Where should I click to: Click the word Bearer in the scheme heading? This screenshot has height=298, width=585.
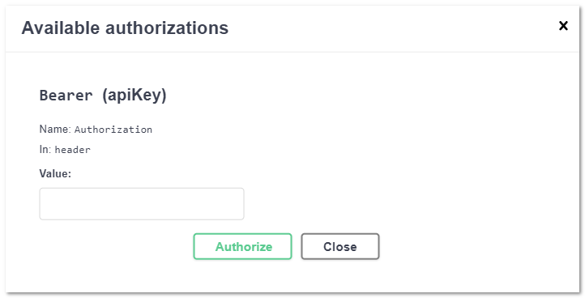(x=66, y=95)
